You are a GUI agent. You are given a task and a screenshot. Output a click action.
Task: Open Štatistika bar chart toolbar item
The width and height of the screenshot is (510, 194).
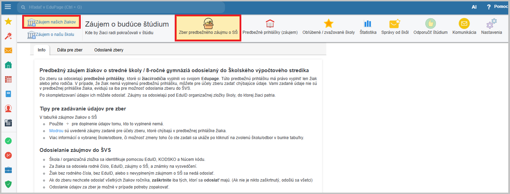[368, 27]
